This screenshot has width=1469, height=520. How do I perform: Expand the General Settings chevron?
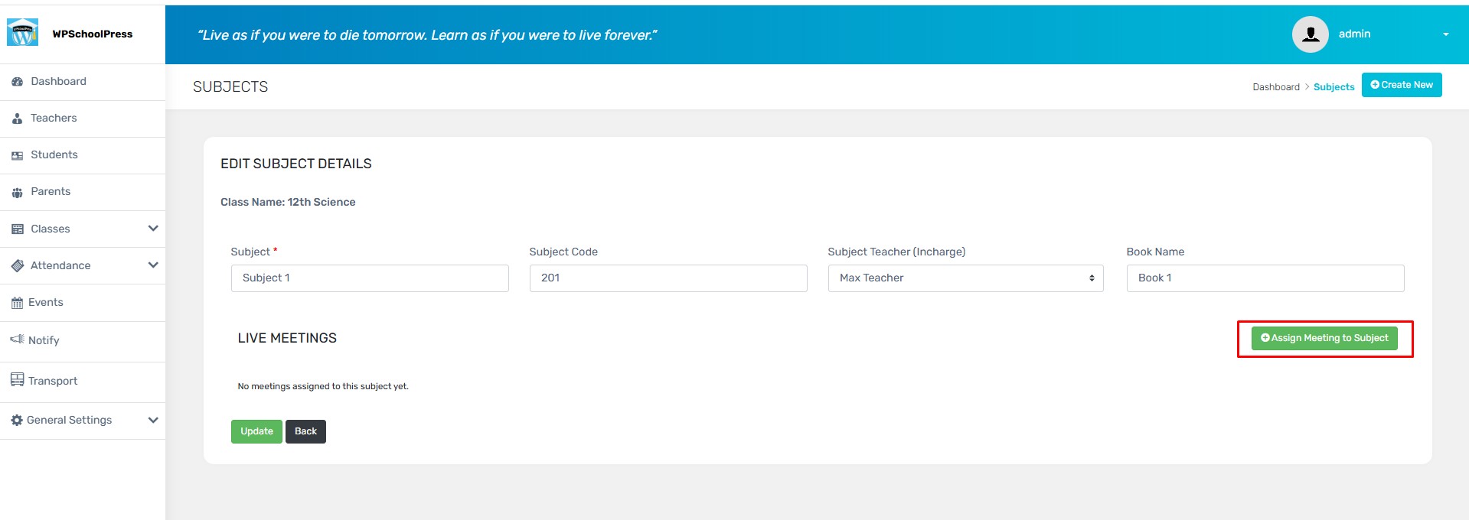coord(153,420)
